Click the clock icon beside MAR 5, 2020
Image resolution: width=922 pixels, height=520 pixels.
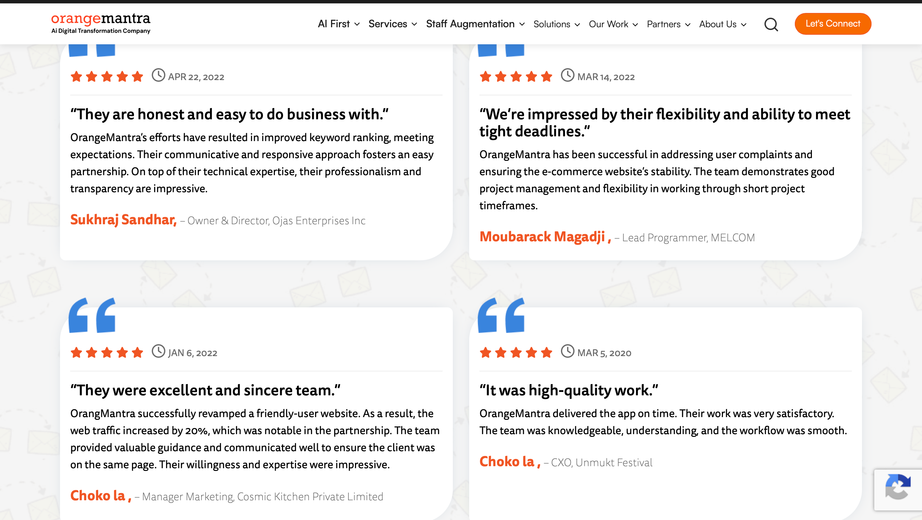567,351
